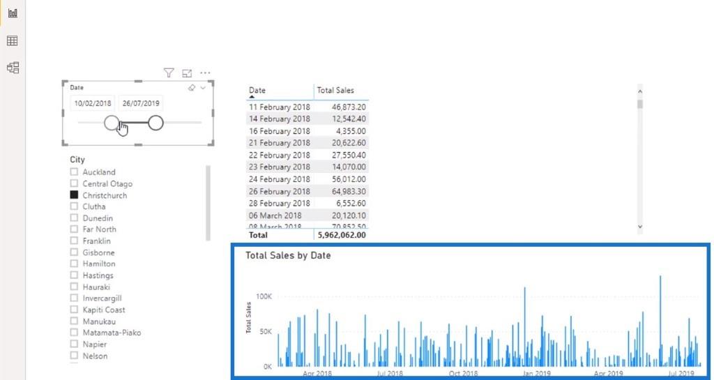Check the Dunedin checkbox
The width and height of the screenshot is (714, 380).
coord(74,218)
